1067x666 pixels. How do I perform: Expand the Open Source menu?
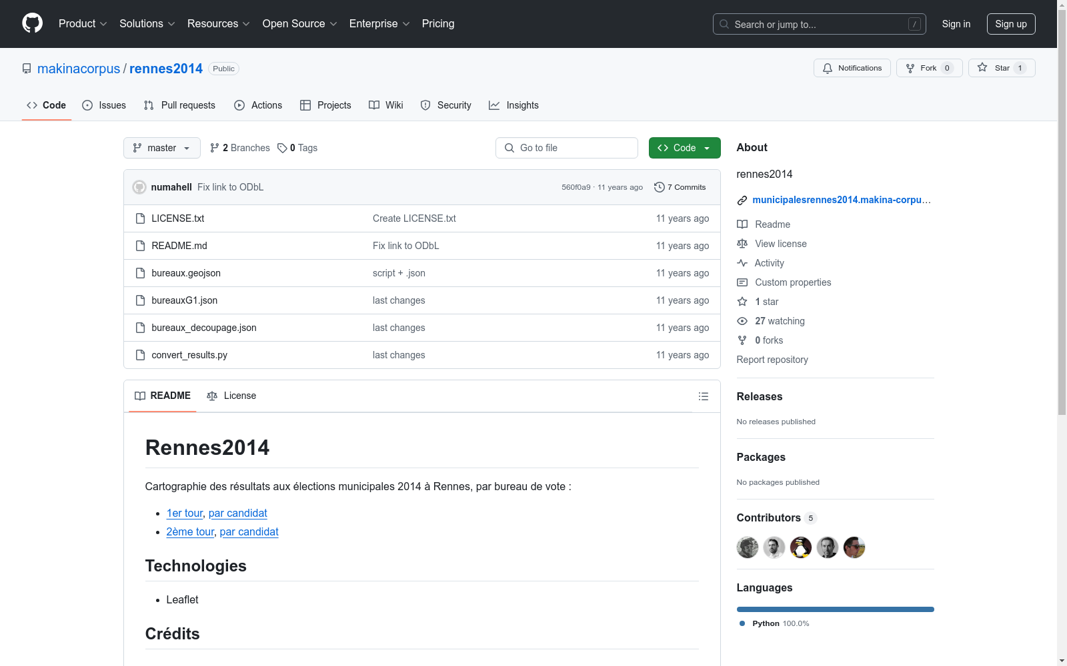pyautogui.click(x=300, y=23)
